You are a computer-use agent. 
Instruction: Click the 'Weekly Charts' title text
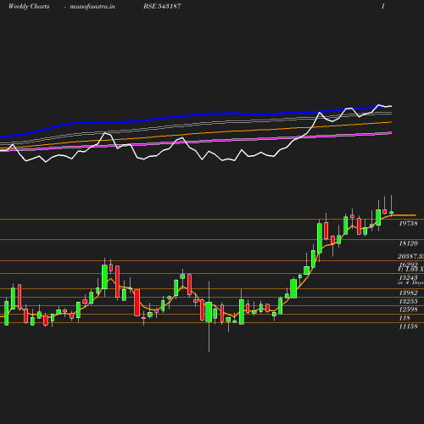pyautogui.click(x=29, y=7)
